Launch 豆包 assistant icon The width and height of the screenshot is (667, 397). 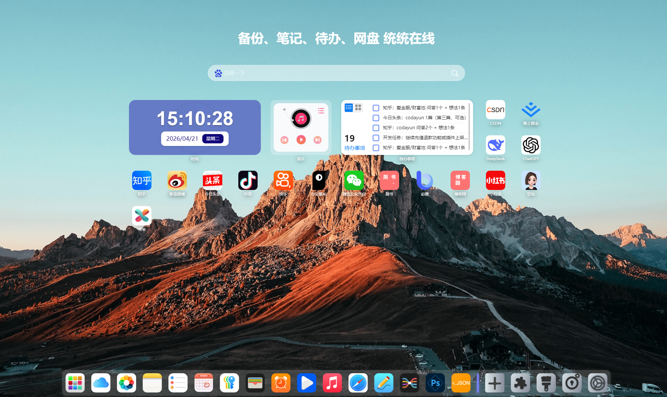click(x=531, y=181)
